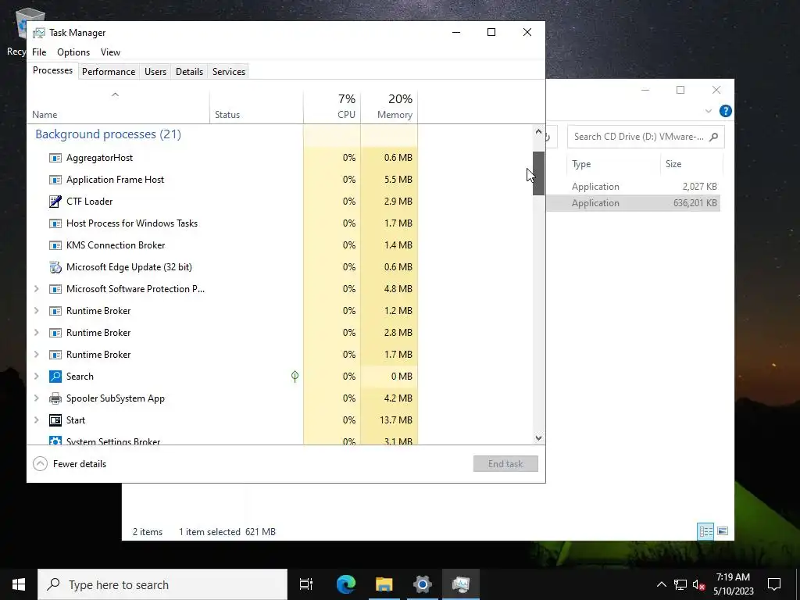Select the 2,027 KB Application file row
Viewport: 800px width, 600px height.
[633, 187]
